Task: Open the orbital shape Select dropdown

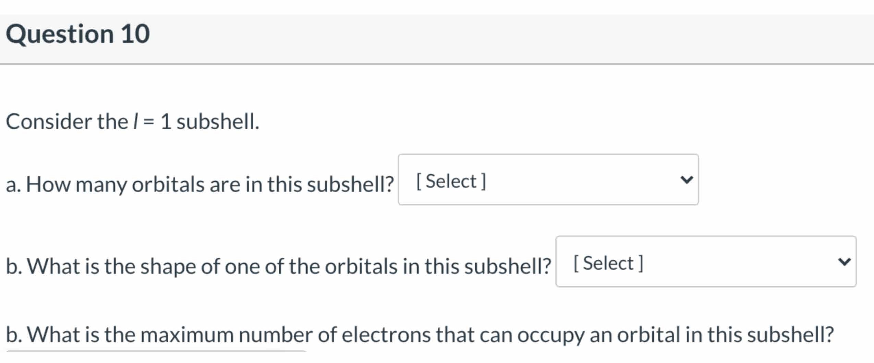Action: point(705,262)
